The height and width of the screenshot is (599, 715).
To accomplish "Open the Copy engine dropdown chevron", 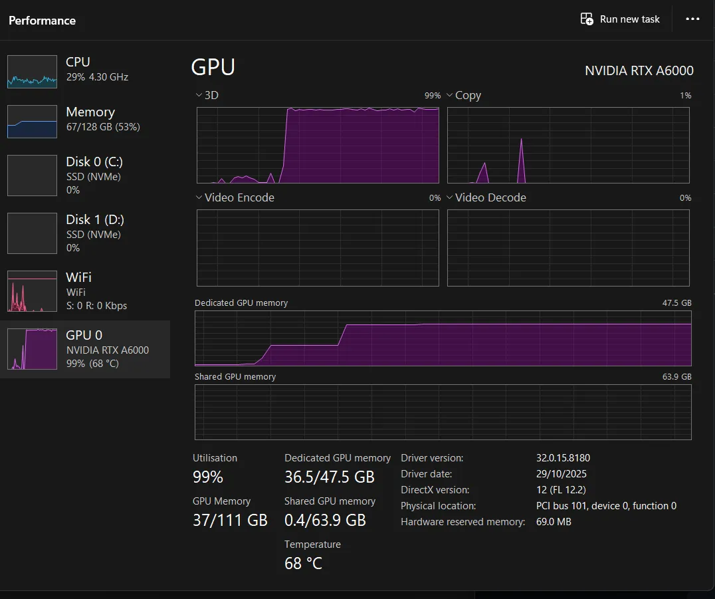I will (450, 95).
